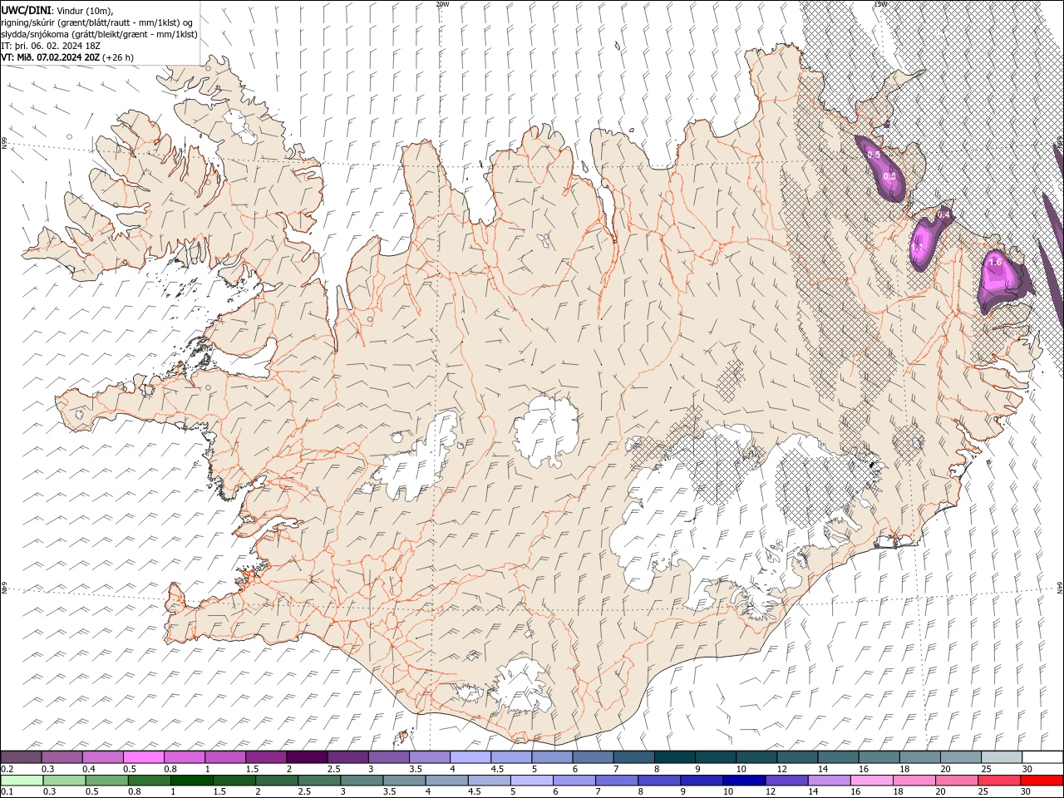Click the 0.1 label in the lower legend
1064x798 pixels.
point(7,792)
